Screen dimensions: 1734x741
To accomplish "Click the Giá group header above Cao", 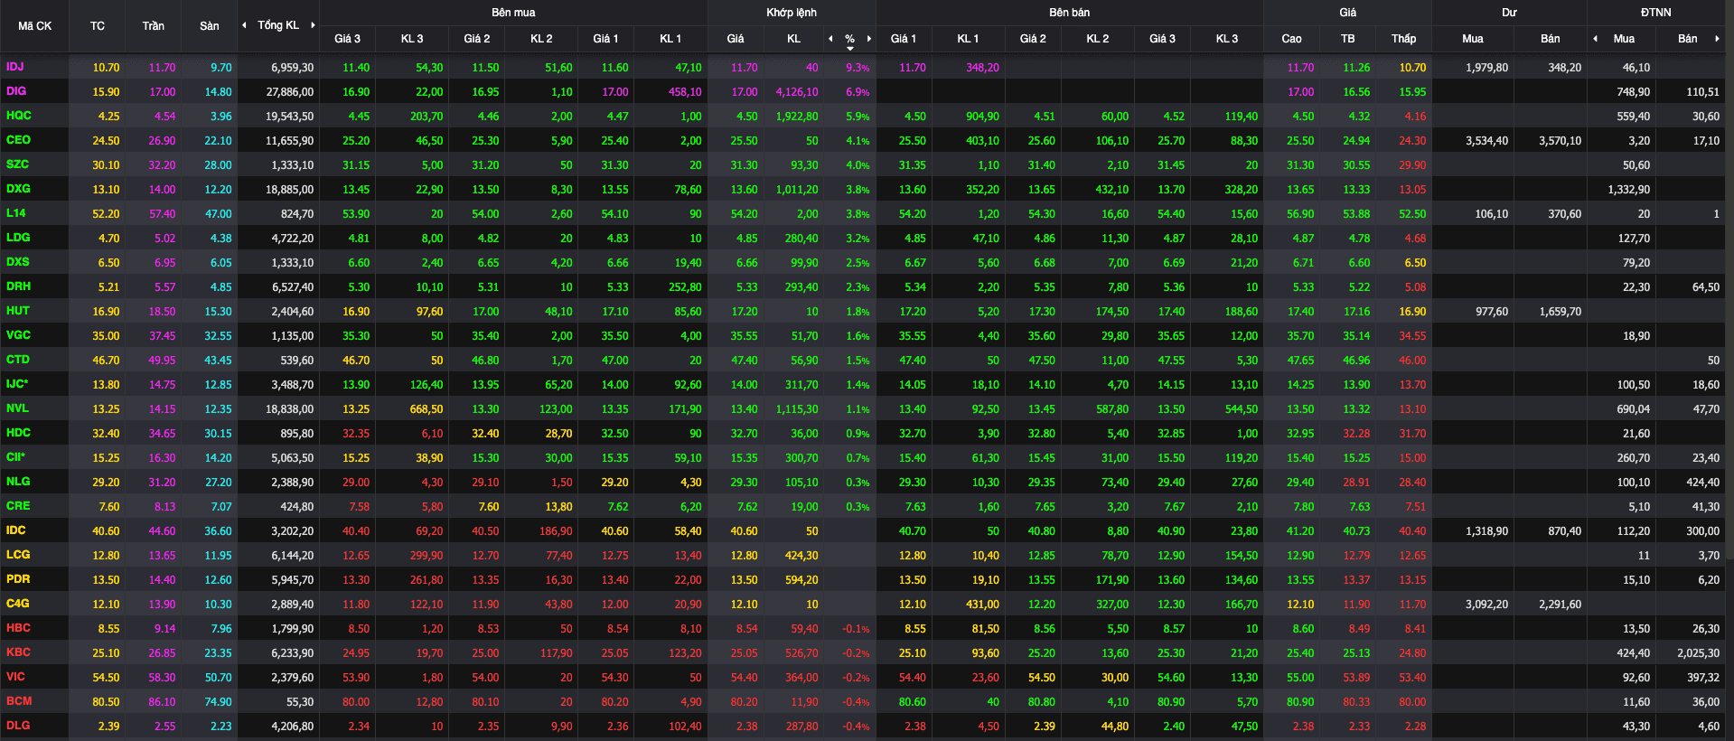I will coord(1347,13).
